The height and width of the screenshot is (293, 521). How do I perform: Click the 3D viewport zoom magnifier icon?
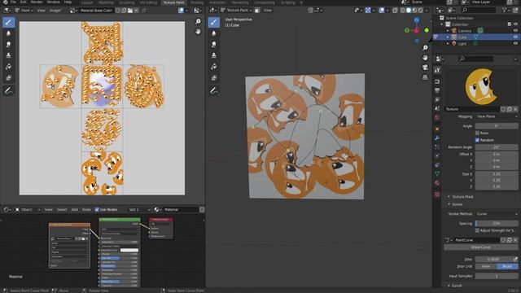tap(425, 48)
